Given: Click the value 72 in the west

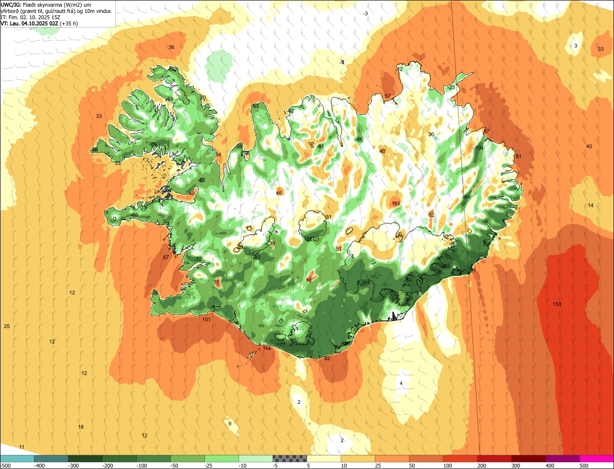Looking at the screenshot, I should coord(199,259).
